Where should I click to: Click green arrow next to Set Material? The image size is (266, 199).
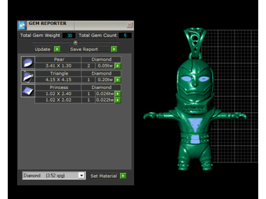coord(123,176)
